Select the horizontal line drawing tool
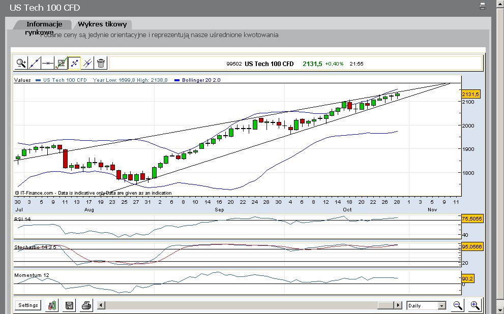Image resolution: width=504 pixels, height=314 pixels. pyautogui.click(x=48, y=63)
